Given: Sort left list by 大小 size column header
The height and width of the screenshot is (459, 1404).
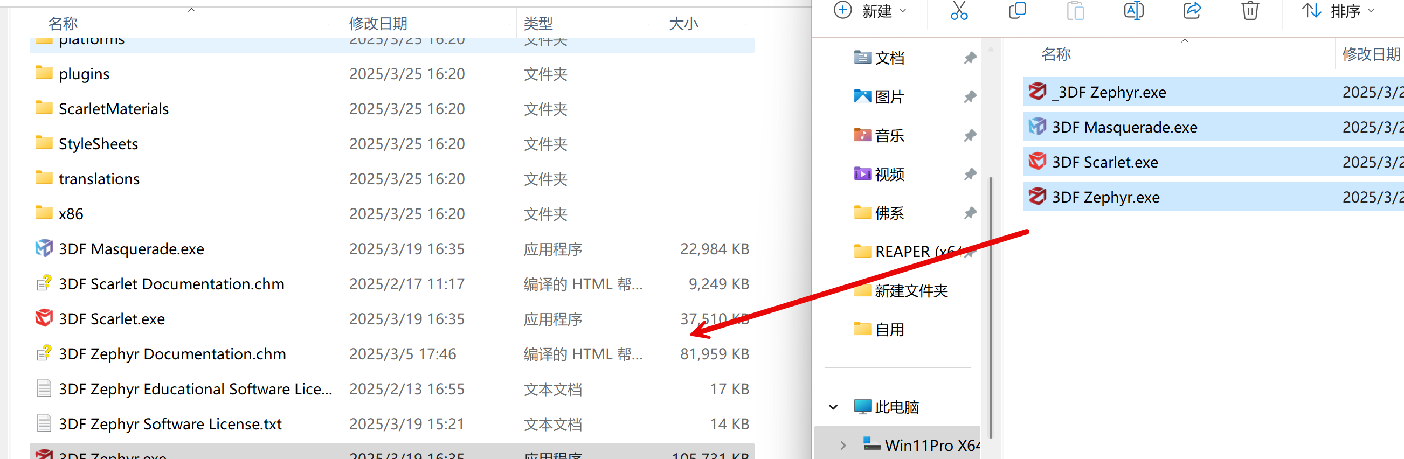Looking at the screenshot, I should point(683,23).
